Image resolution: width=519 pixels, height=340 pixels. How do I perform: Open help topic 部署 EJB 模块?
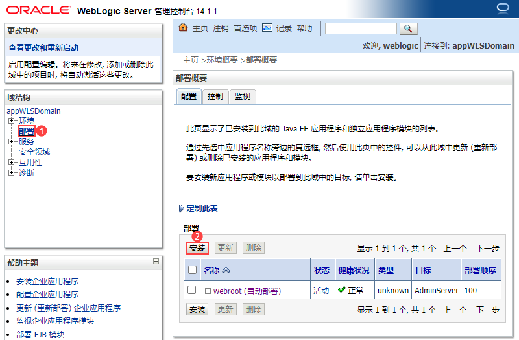point(40,334)
